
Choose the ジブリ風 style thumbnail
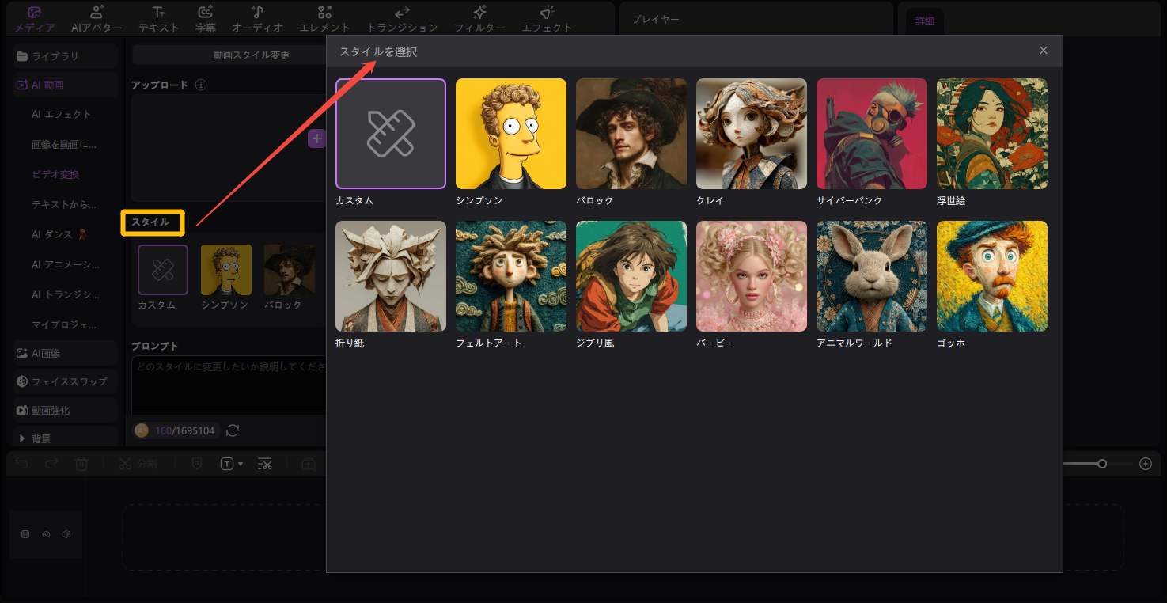pos(631,276)
